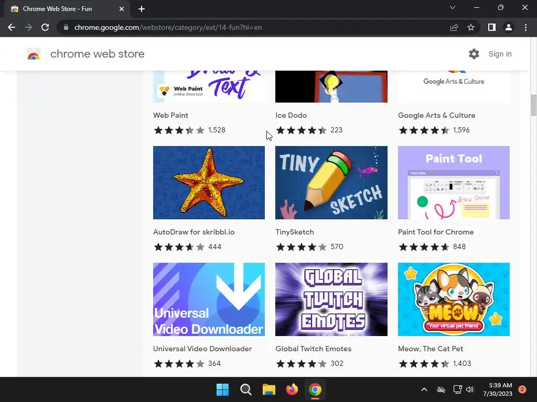Screen dimensions: 537x402
Task: Click the Chrome taskbar icon
Action: [x=315, y=389]
